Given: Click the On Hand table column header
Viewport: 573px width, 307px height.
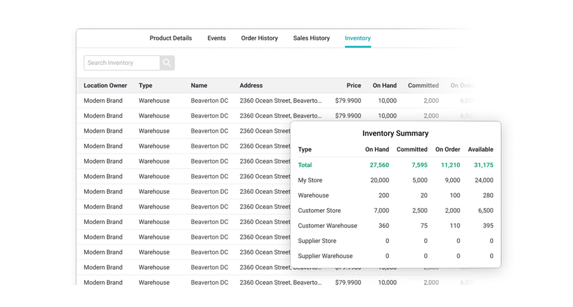Looking at the screenshot, I should click(384, 85).
